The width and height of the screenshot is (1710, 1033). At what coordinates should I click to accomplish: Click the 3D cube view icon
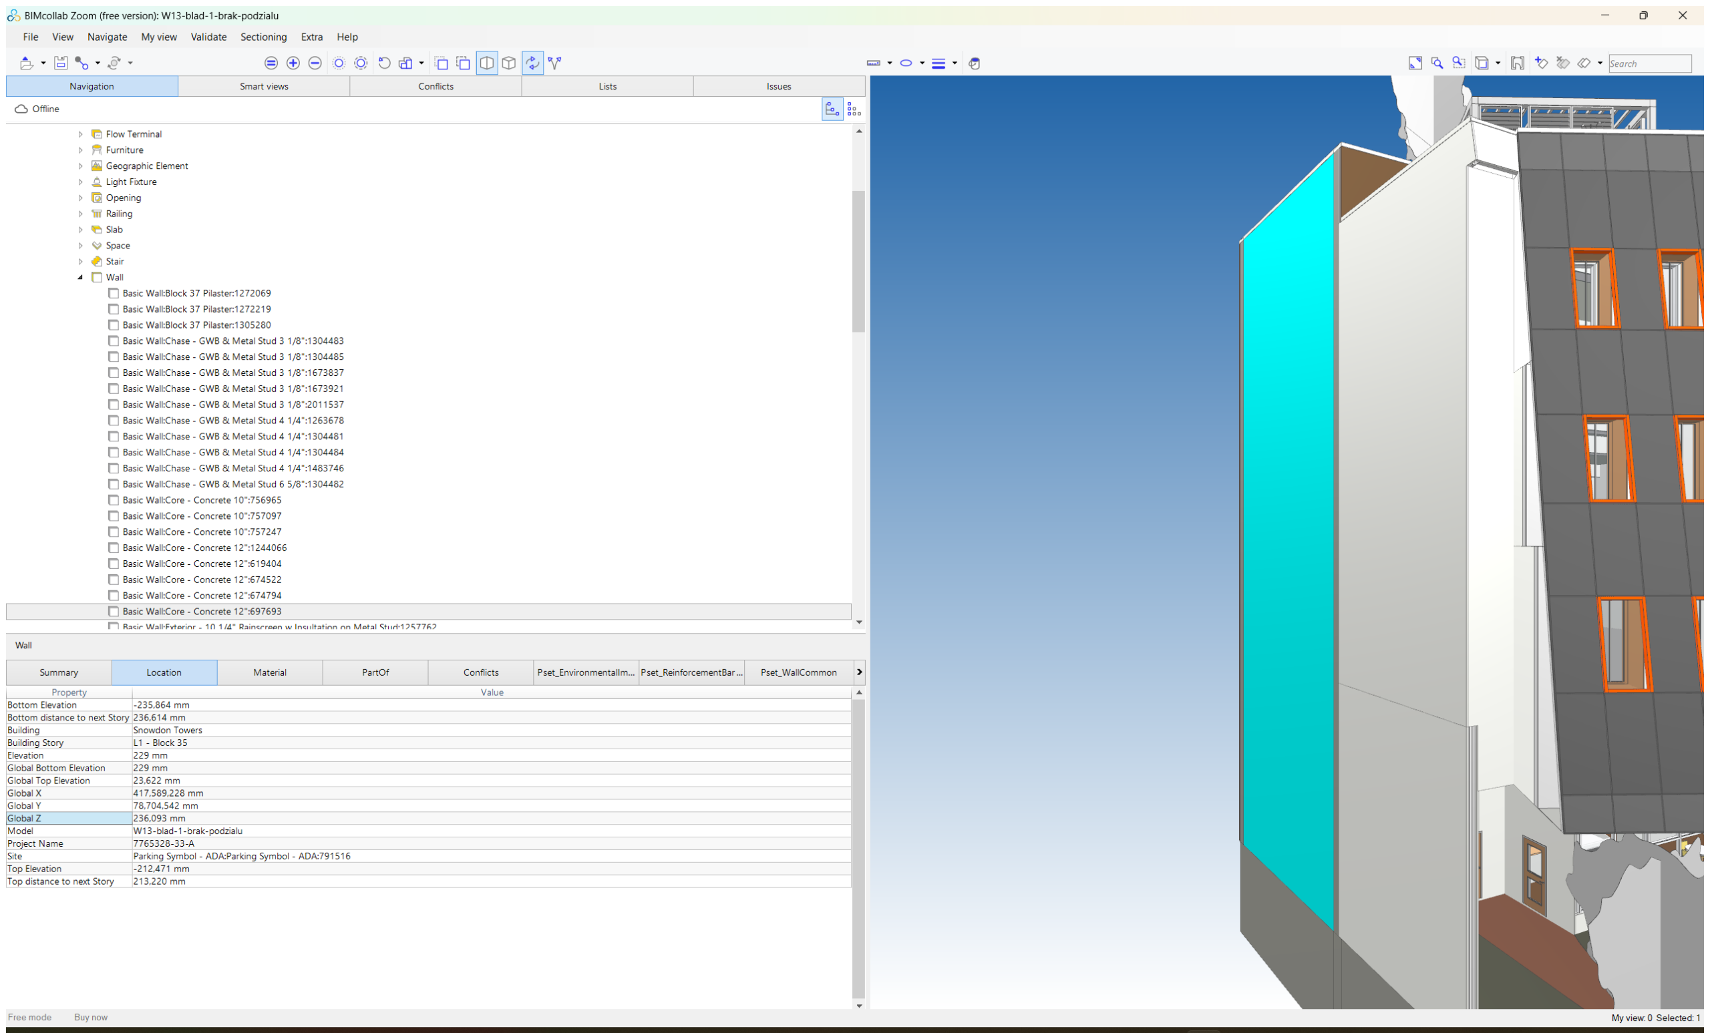click(510, 63)
